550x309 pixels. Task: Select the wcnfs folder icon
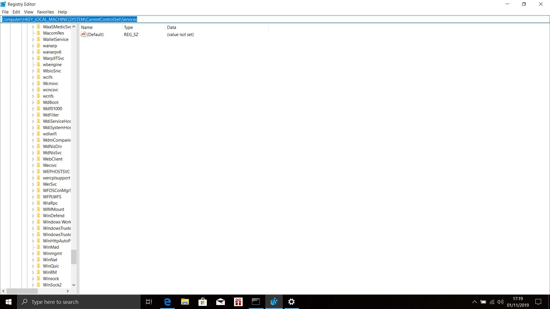pos(39,96)
